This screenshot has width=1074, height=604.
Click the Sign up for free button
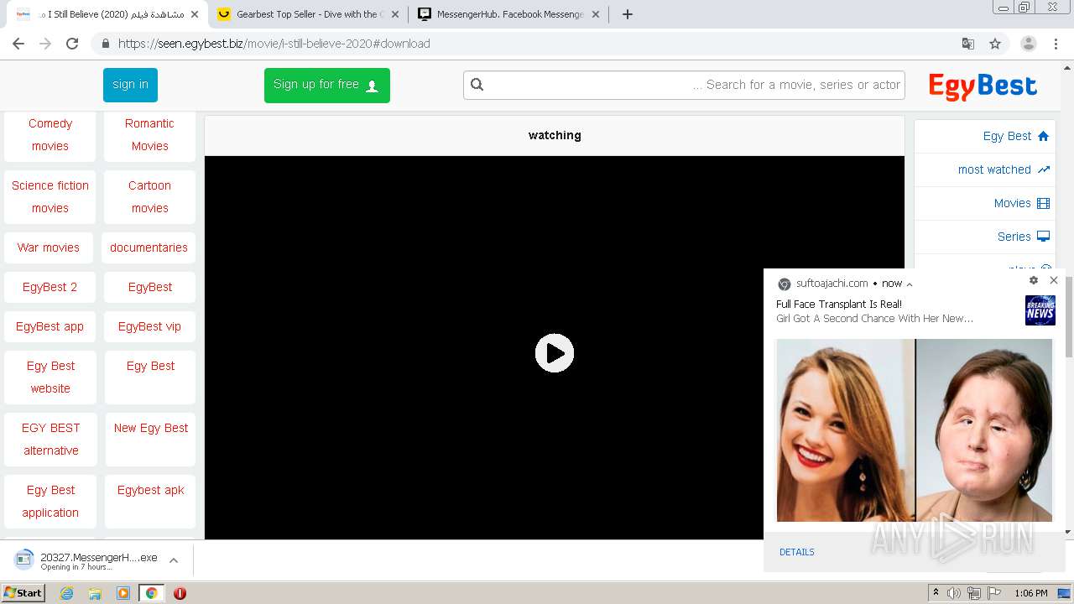327,85
